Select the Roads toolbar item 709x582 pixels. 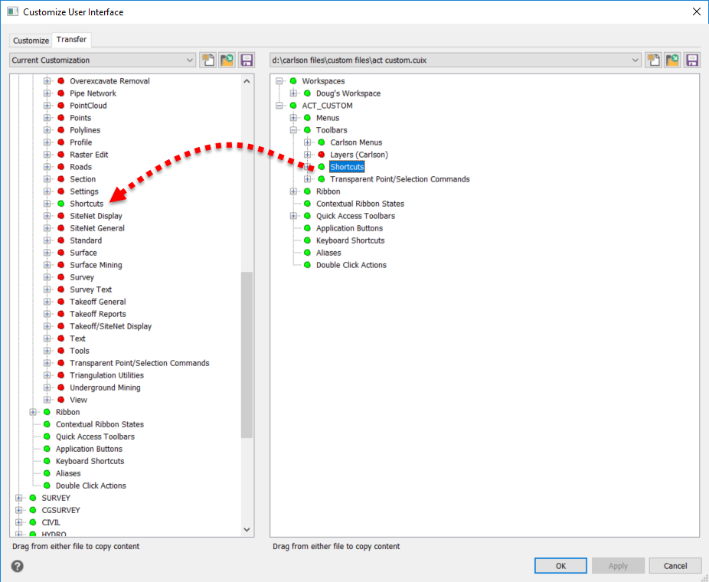[80, 167]
